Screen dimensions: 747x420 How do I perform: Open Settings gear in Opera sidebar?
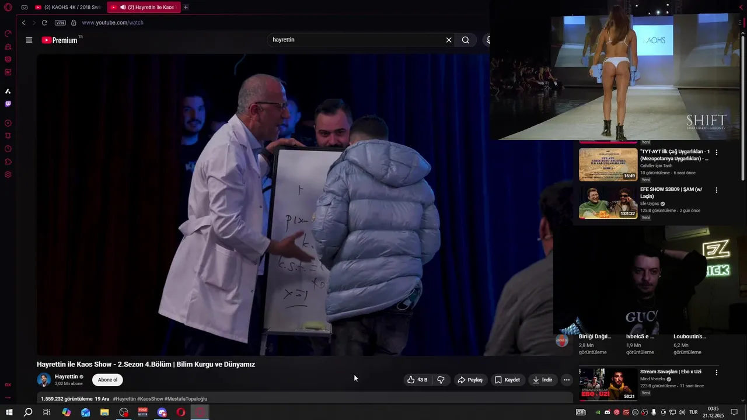(8, 174)
